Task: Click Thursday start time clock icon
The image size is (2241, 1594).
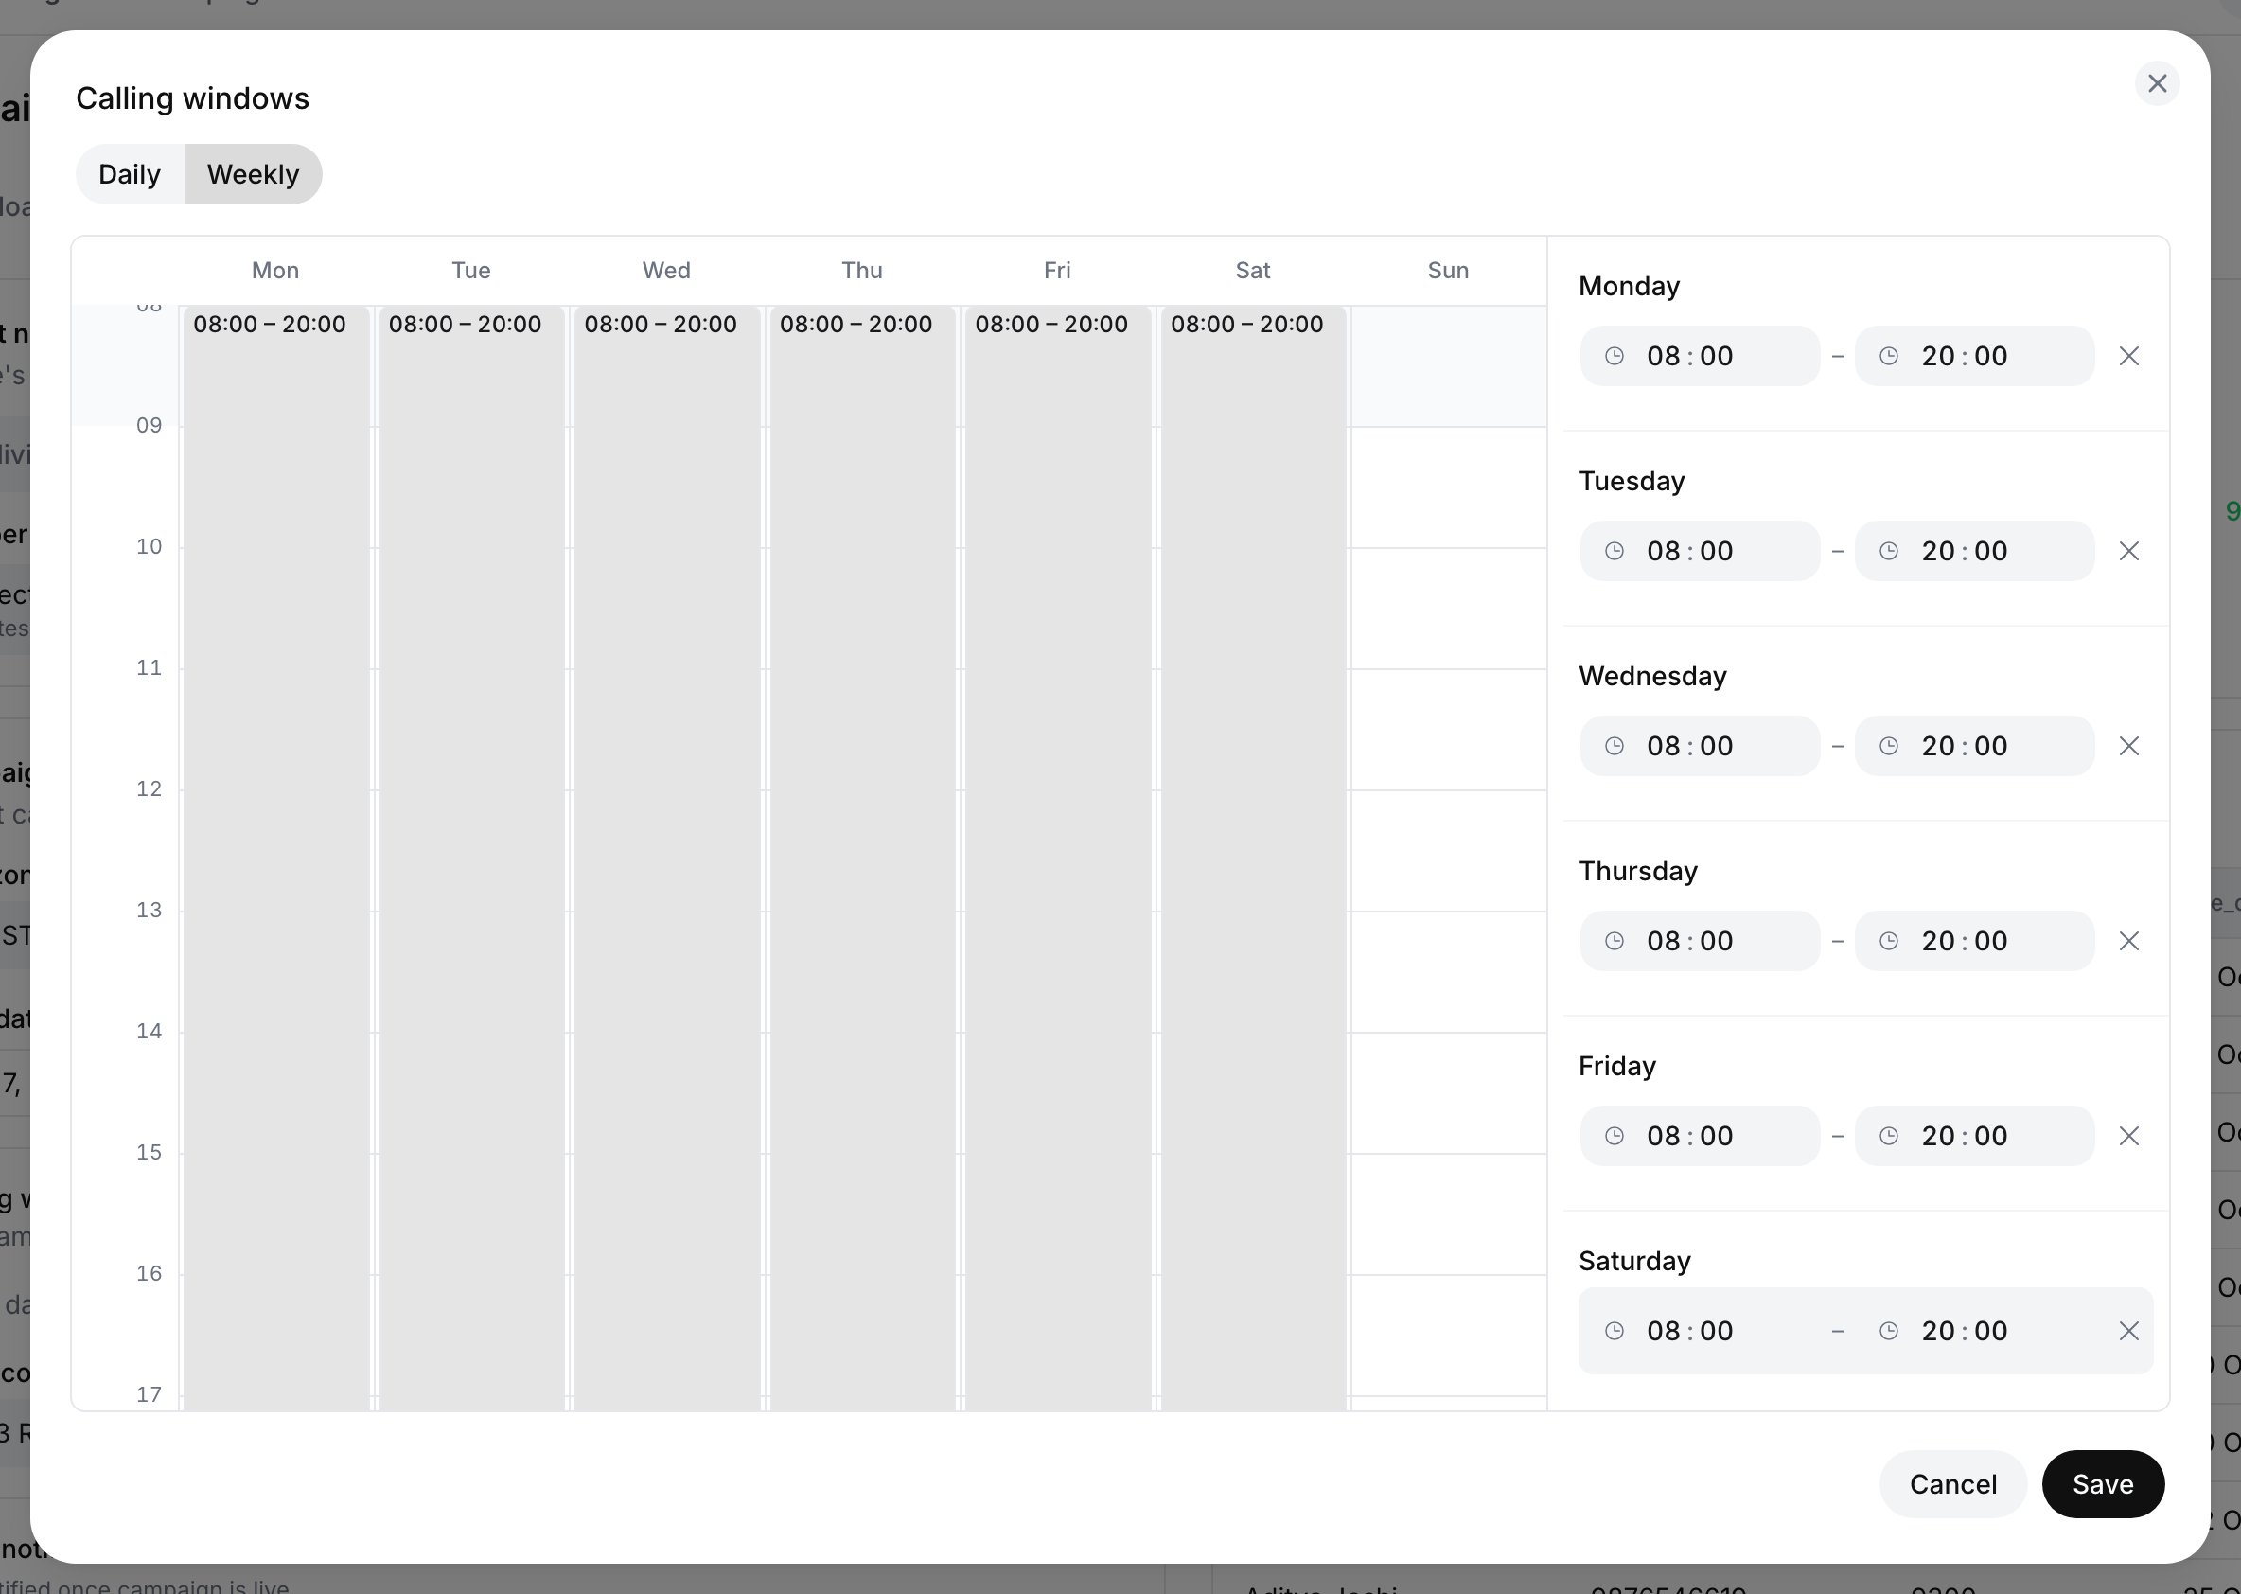Action: click(x=1614, y=941)
